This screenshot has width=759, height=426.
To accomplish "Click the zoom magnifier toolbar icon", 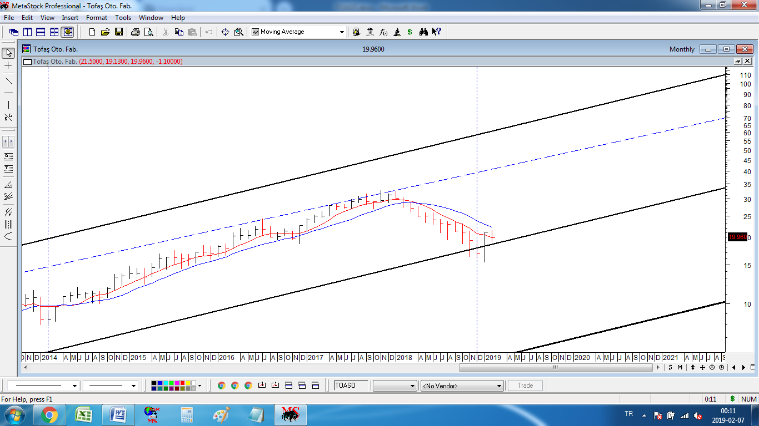I will 239,32.
